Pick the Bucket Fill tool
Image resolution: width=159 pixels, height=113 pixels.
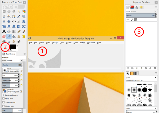coord(9,31)
